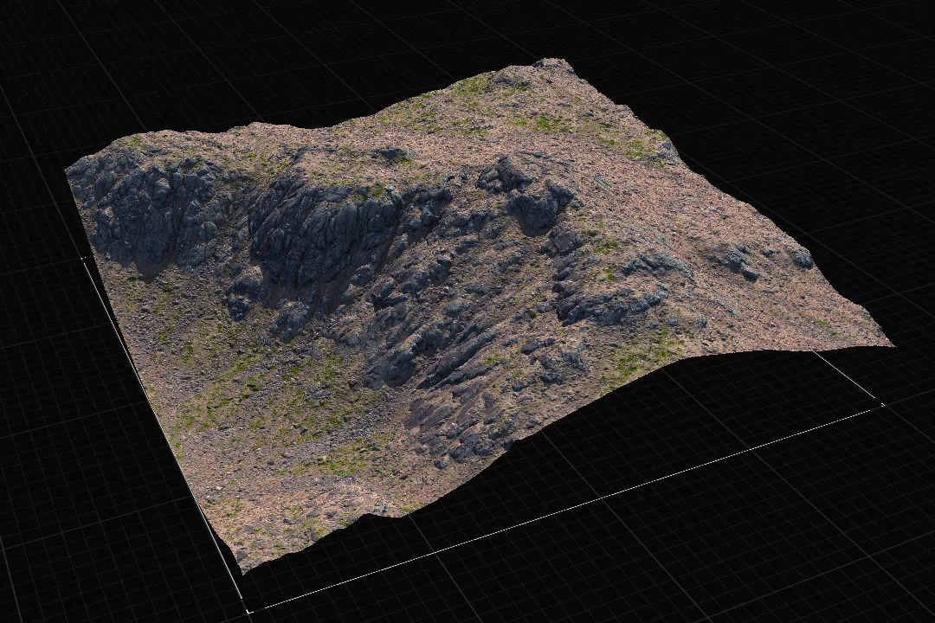Select the long front-right bounding box edge
935x623 pixels.
pos(566,508)
